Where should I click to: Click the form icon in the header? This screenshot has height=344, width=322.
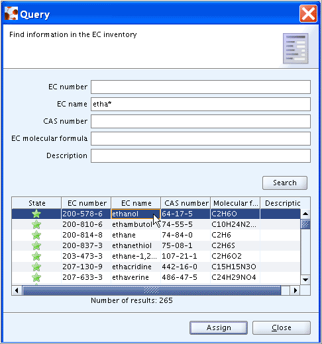(295, 48)
